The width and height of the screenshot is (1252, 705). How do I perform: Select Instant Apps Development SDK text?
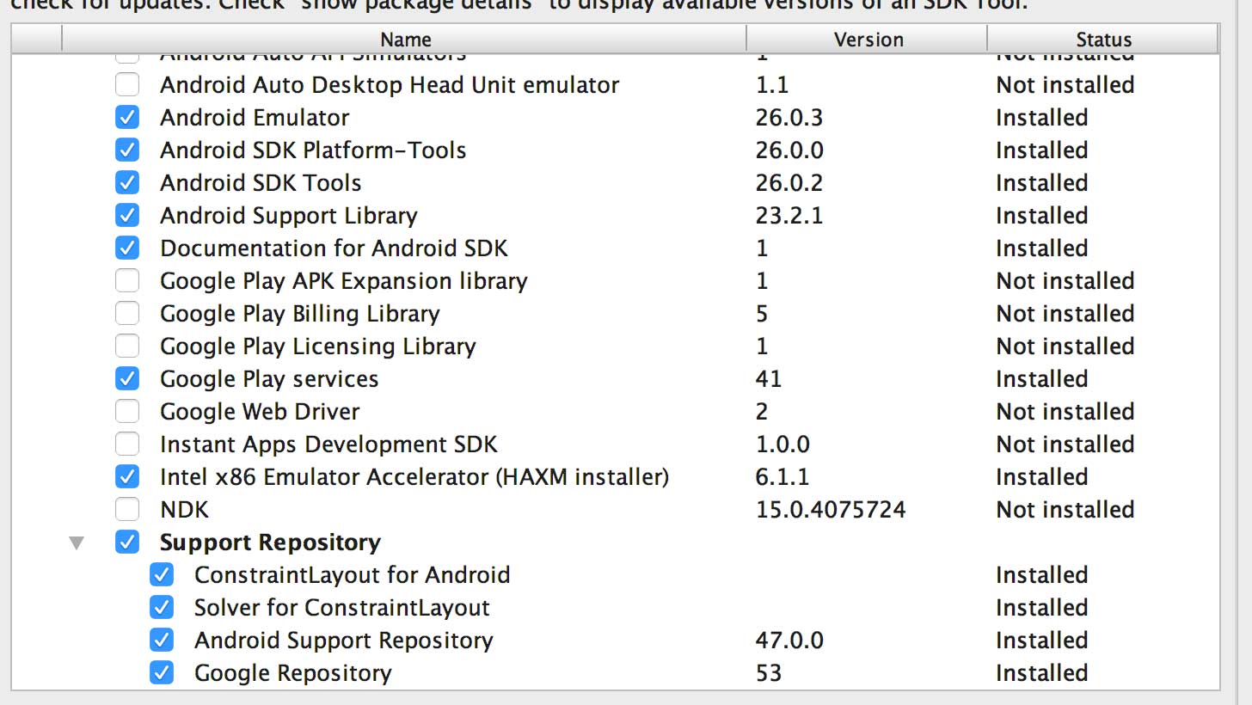[328, 444]
